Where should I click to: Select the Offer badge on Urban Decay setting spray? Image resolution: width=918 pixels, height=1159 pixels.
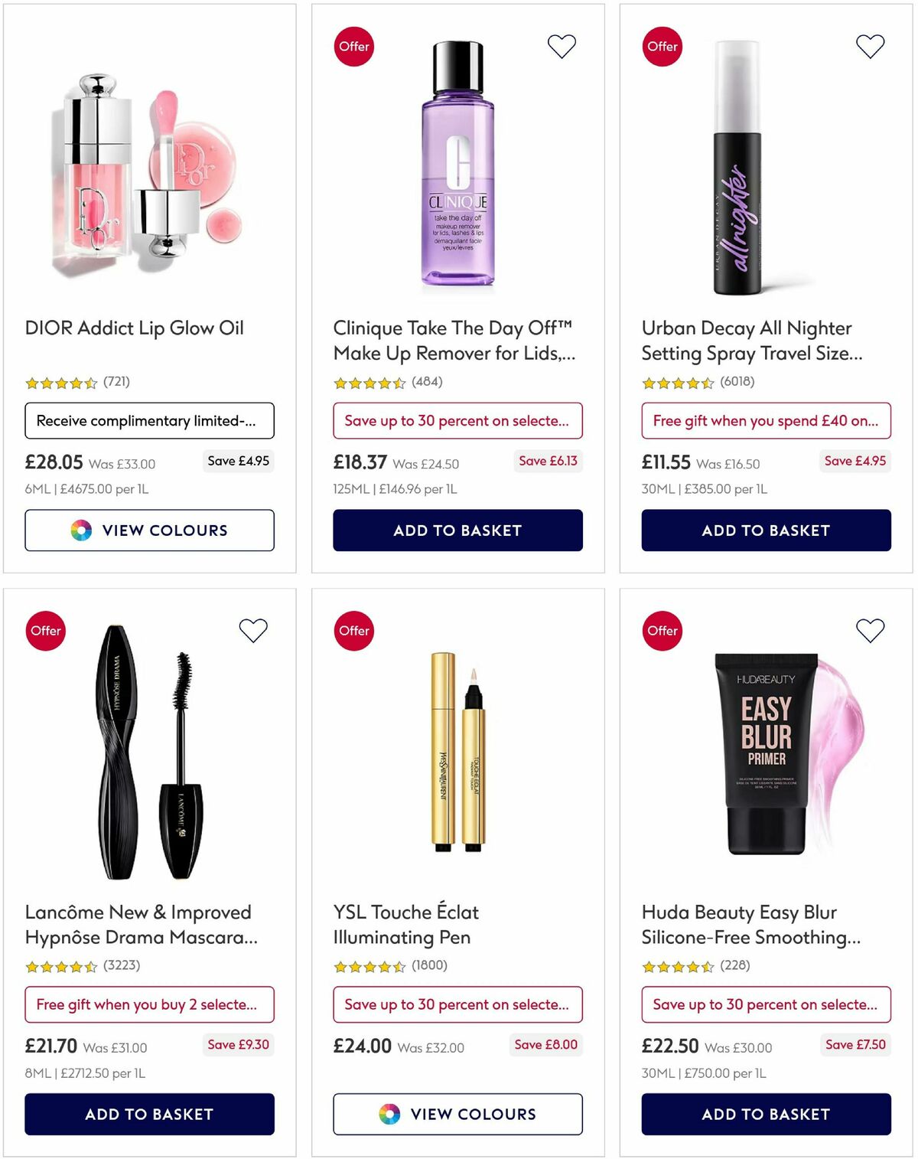[x=662, y=47]
